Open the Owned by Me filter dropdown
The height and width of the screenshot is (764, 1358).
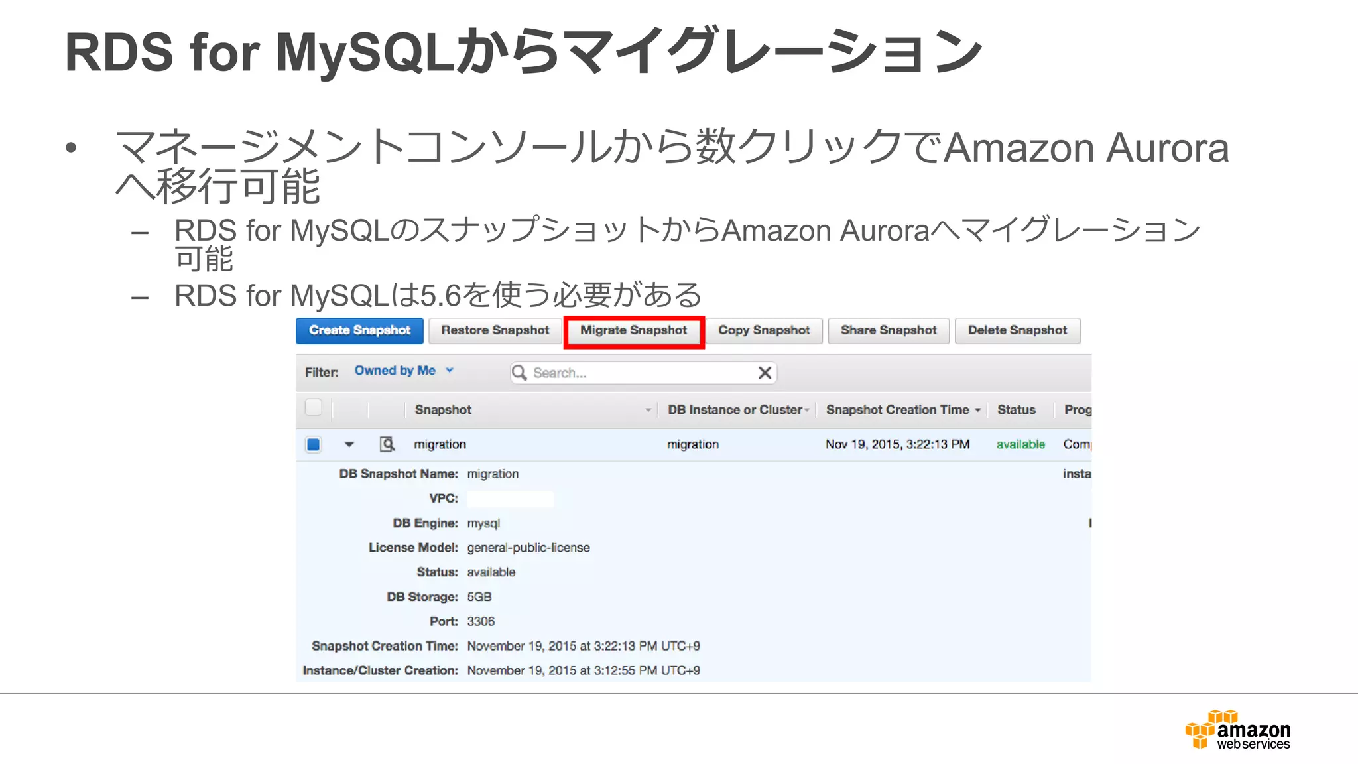403,371
